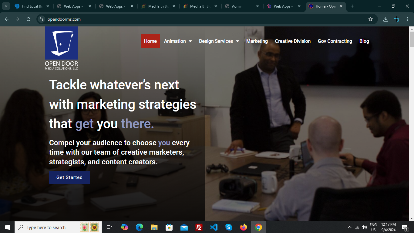The image size is (414, 233).
Task: Click the Get Started button
Action: 69,177
